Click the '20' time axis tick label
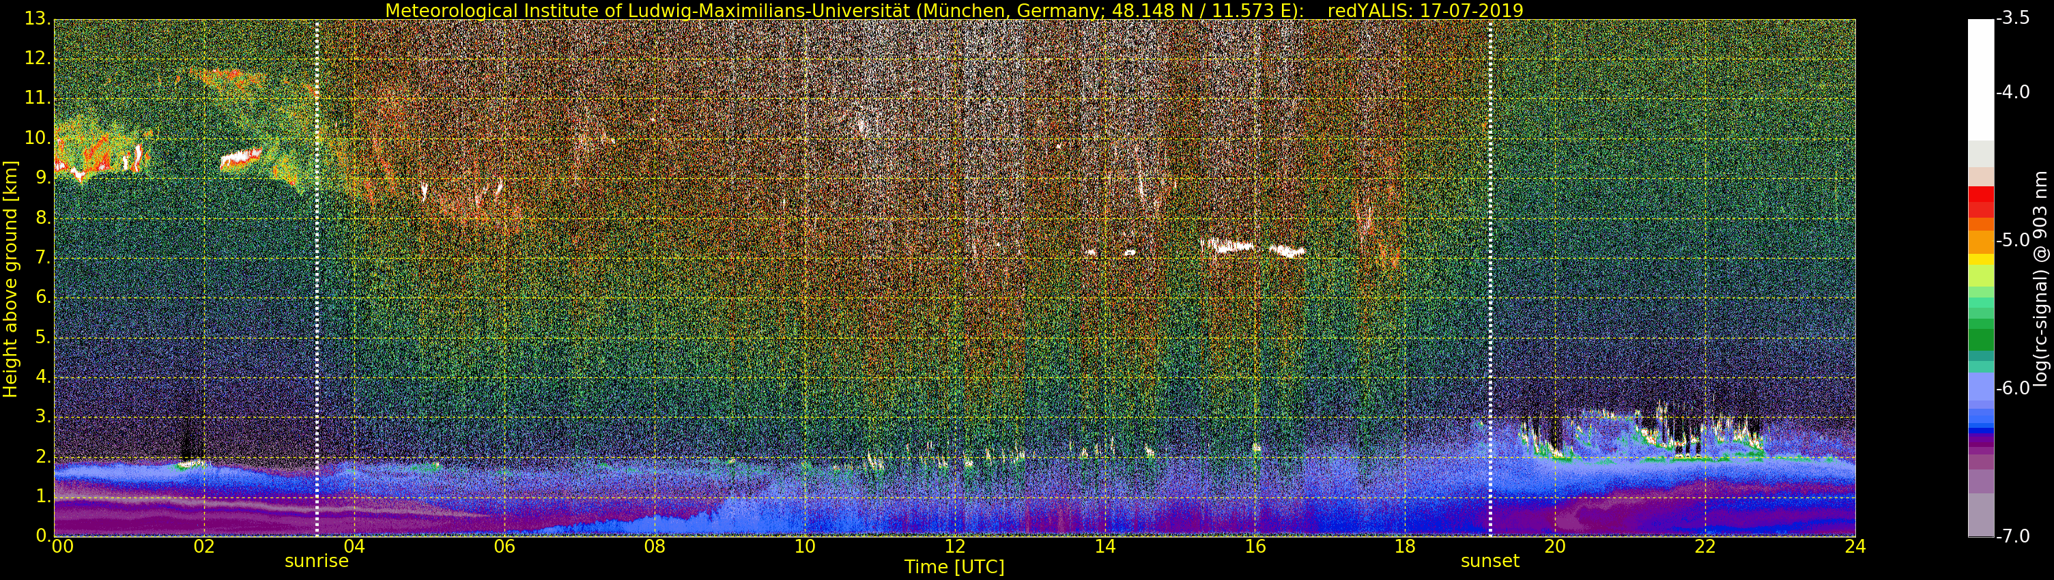 [1555, 547]
